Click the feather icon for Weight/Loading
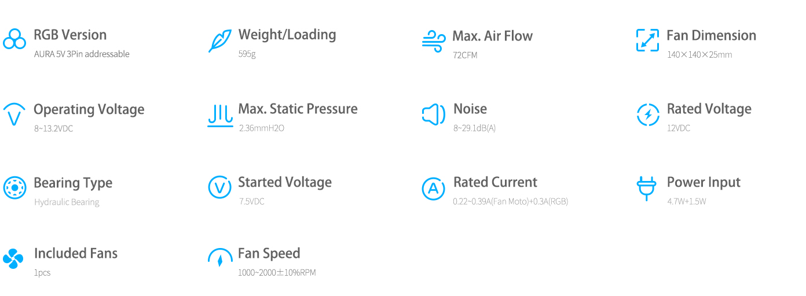 pos(219,40)
